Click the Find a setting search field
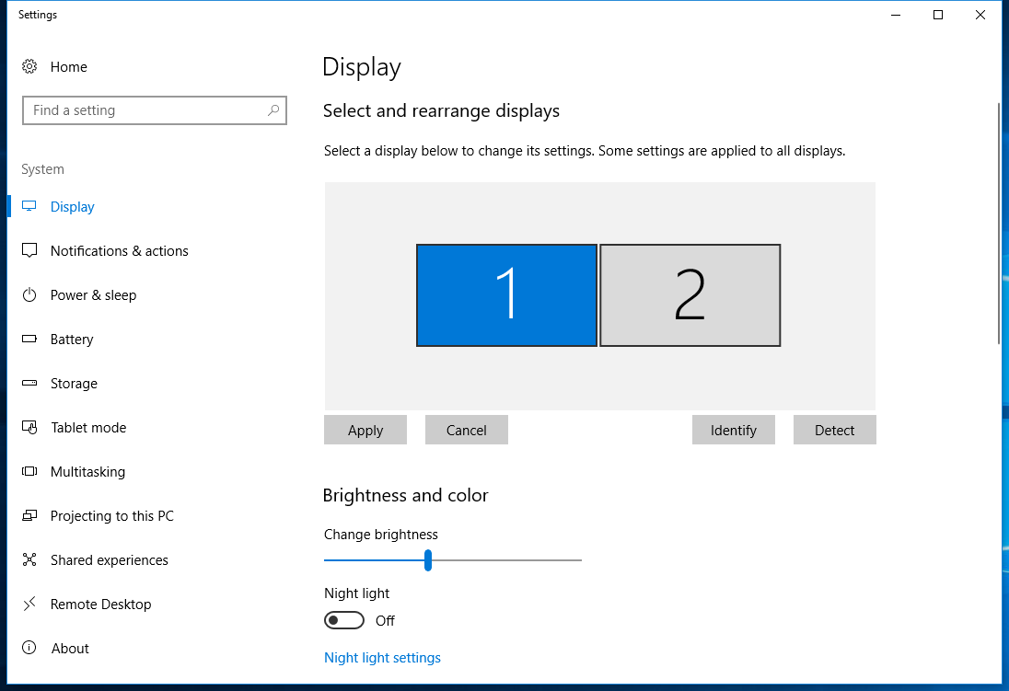The width and height of the screenshot is (1009, 691). (155, 110)
